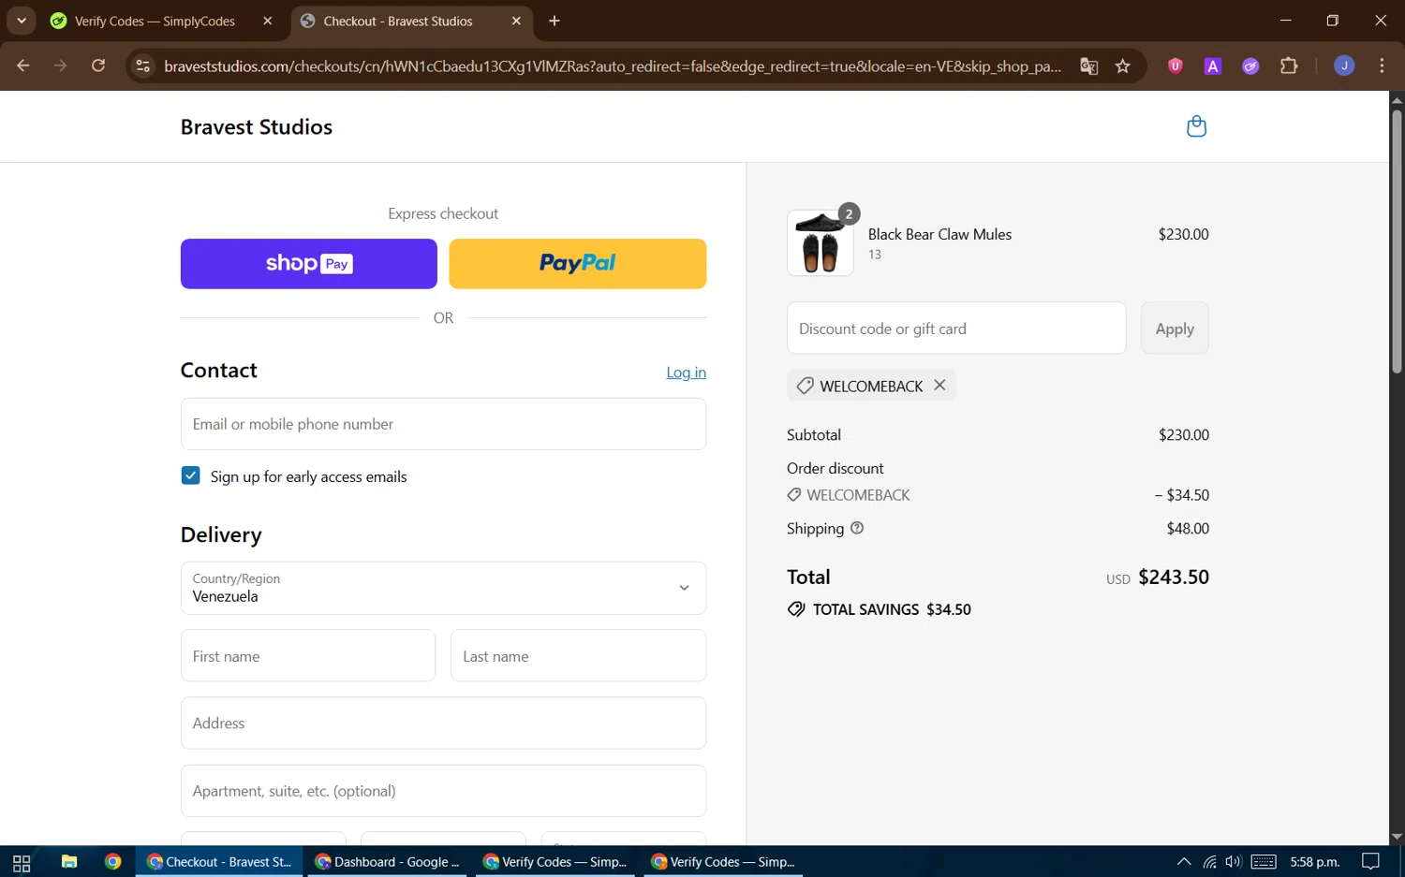The height and width of the screenshot is (877, 1405).
Task: Bookmark this page with the star icon
Action: point(1123,66)
